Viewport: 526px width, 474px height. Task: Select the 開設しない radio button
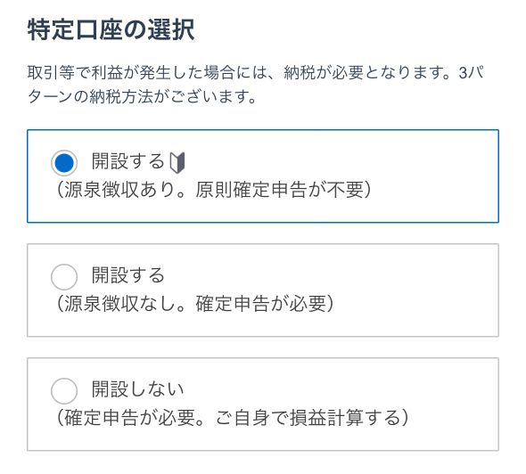tap(64, 391)
